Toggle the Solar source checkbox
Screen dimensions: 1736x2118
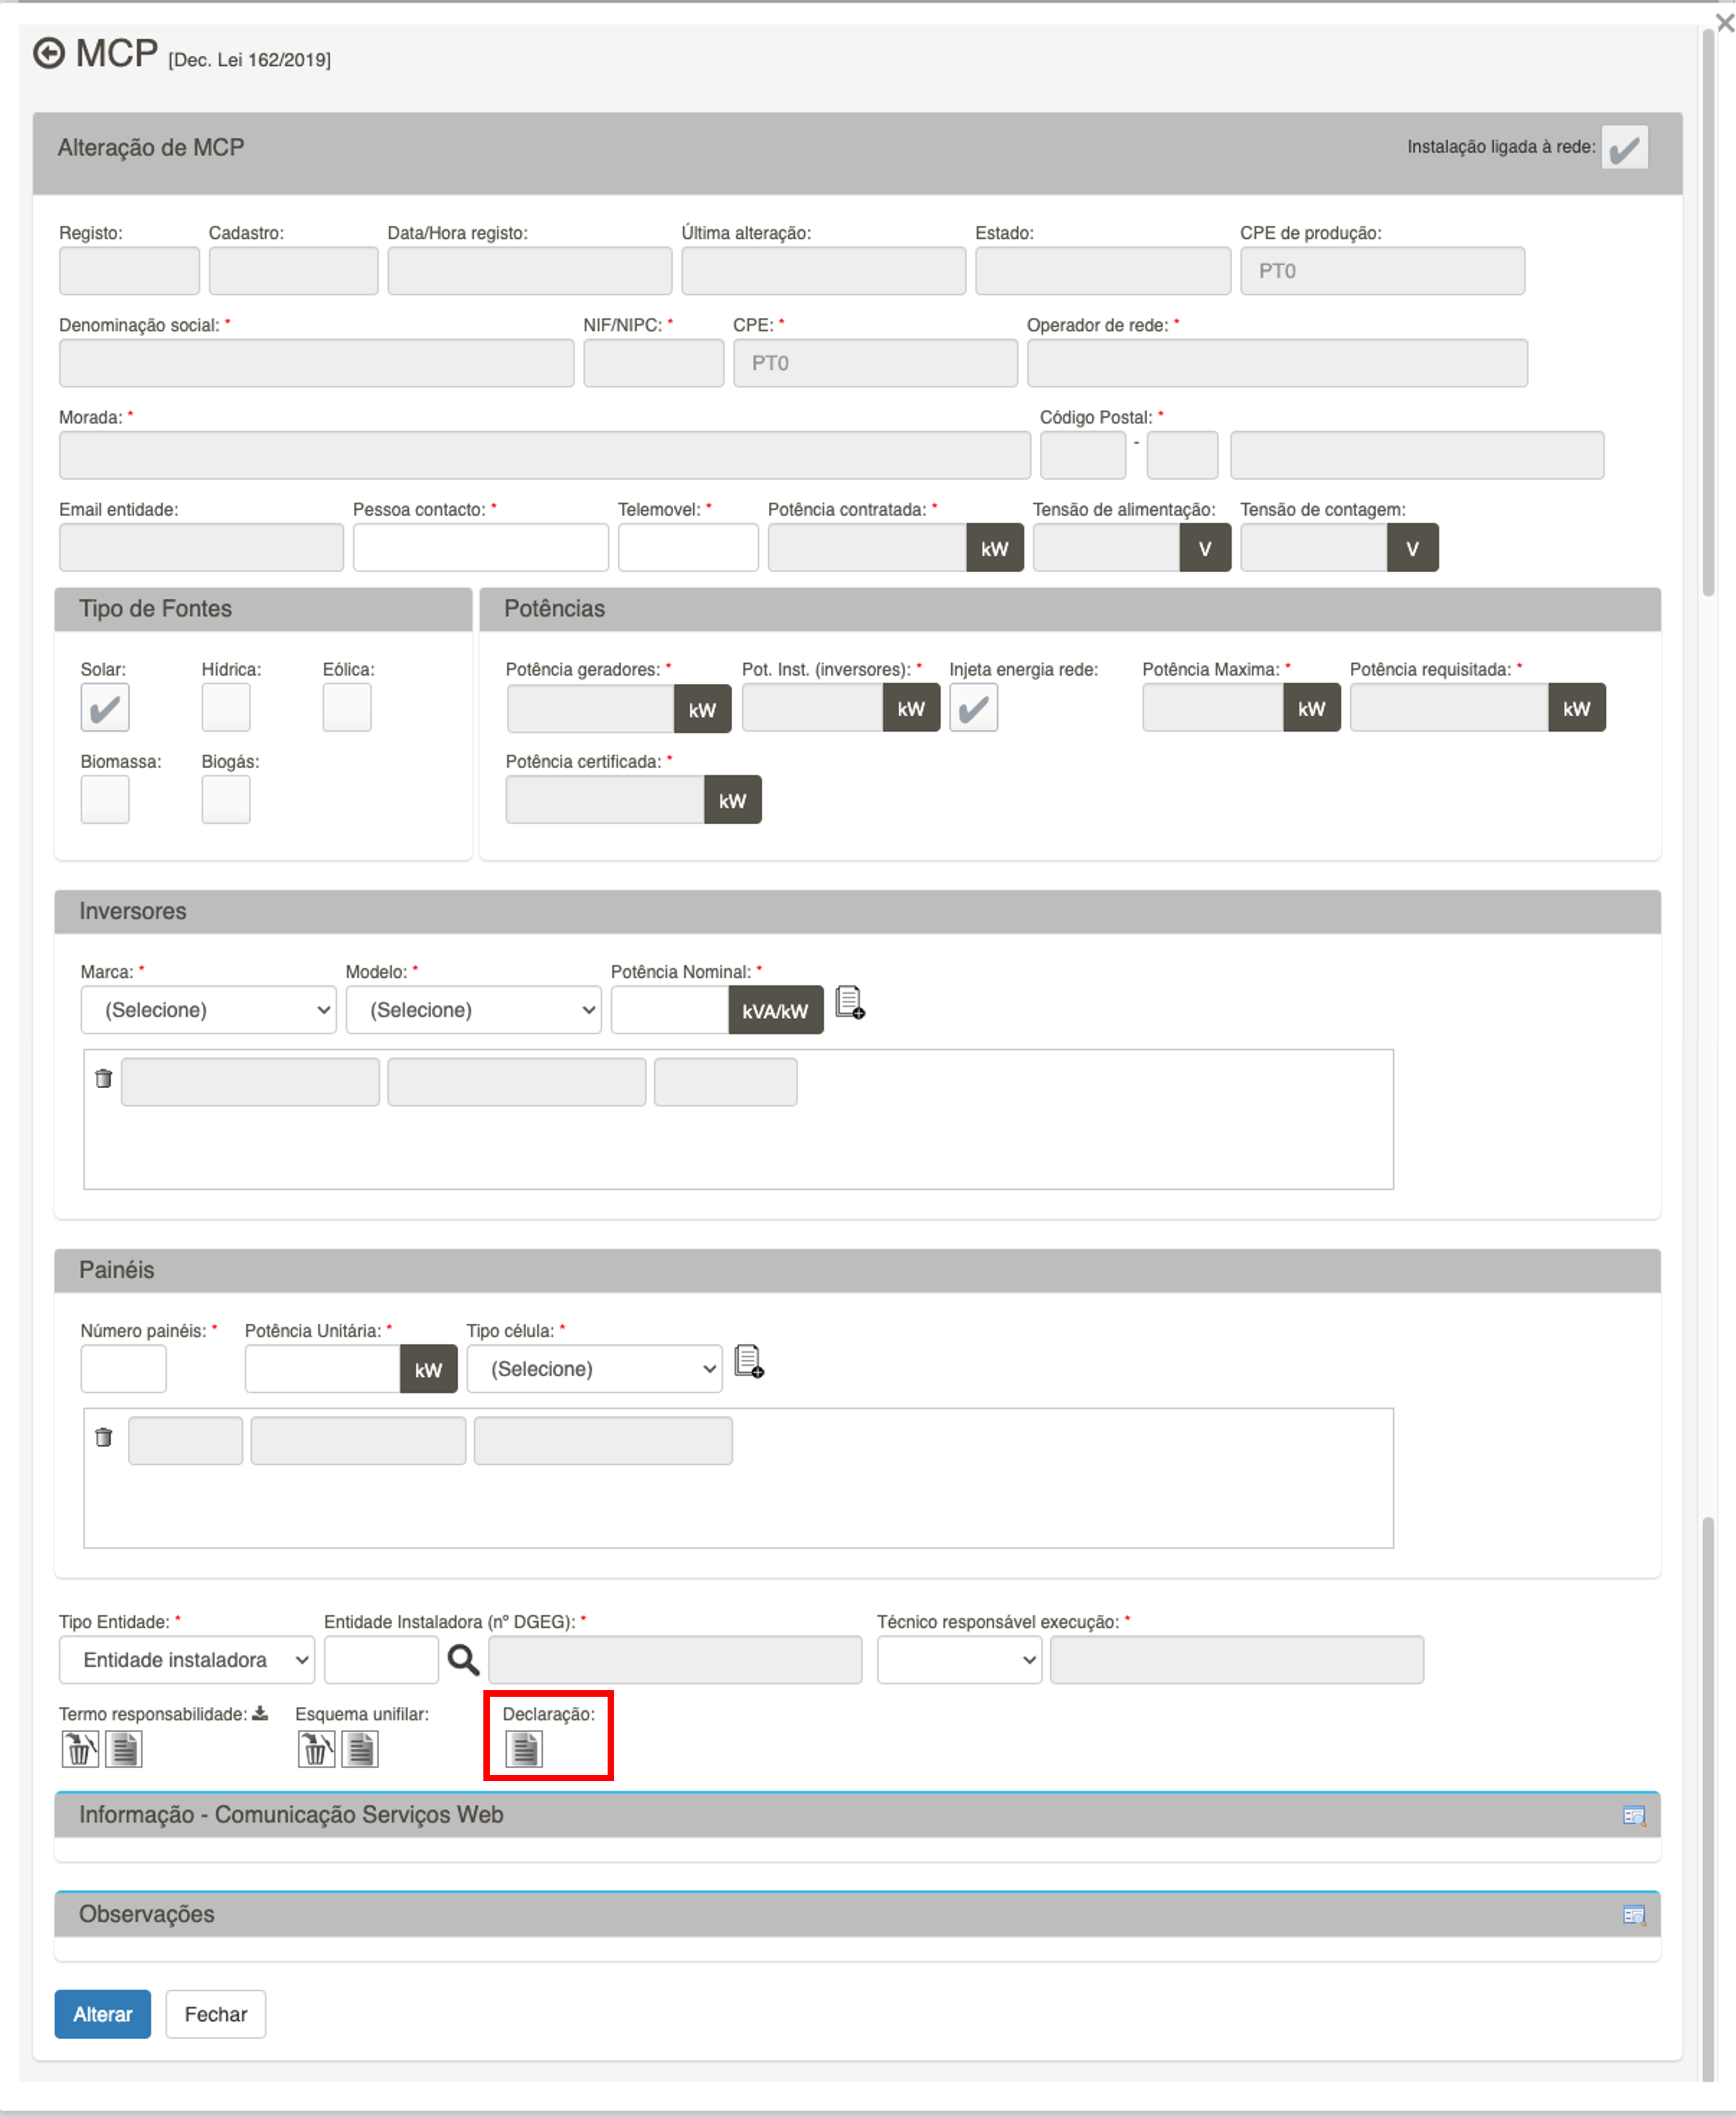104,708
